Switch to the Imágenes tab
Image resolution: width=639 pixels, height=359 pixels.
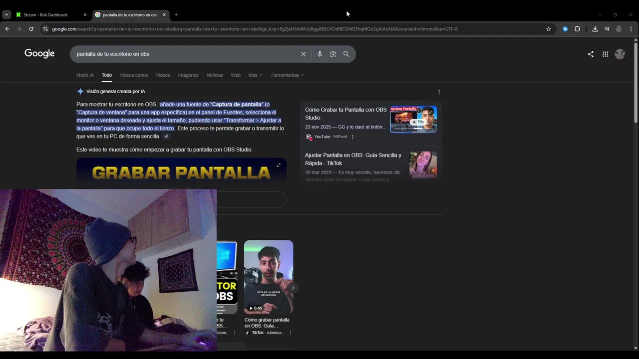coord(188,75)
